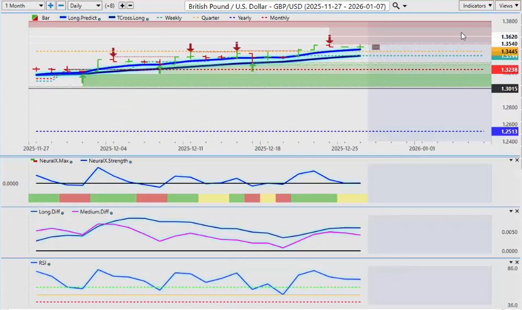Click the black minus bar-offset button
Image resolution: width=522 pixels, height=310 pixels.
click(130, 5)
